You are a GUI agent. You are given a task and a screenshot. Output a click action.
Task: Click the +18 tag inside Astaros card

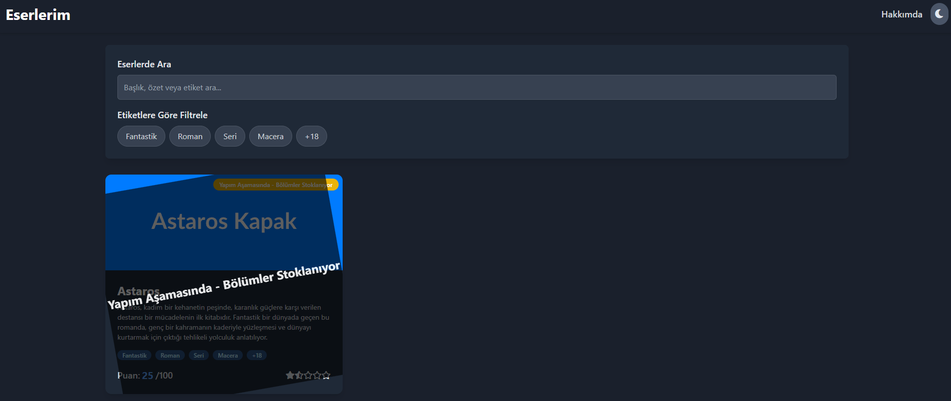pyautogui.click(x=257, y=356)
